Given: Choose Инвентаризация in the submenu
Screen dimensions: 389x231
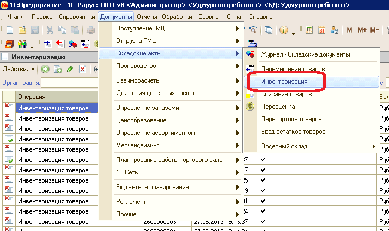Looking at the screenshot, I should click(x=311, y=82).
